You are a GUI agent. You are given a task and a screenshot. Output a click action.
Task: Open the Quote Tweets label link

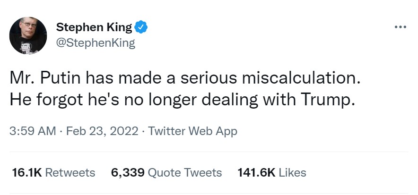click(x=185, y=173)
